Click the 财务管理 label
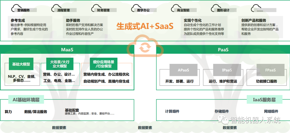This screenshot has height=133, width=290. pos(103,10)
